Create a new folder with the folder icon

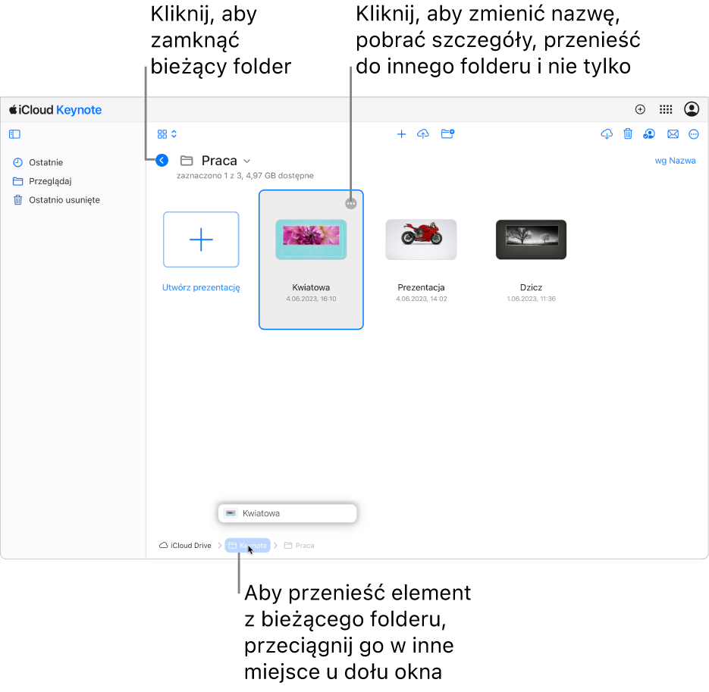(447, 134)
